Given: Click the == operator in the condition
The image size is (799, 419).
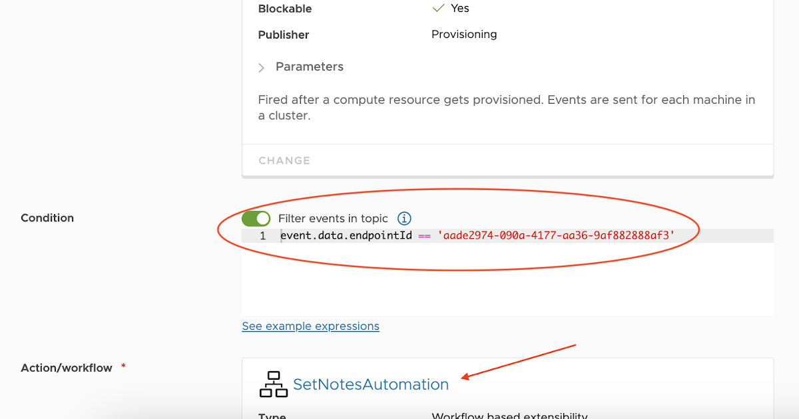Looking at the screenshot, I should [x=425, y=235].
